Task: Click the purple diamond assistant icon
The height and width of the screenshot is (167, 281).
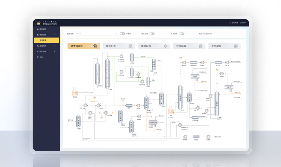Action: tap(230, 23)
